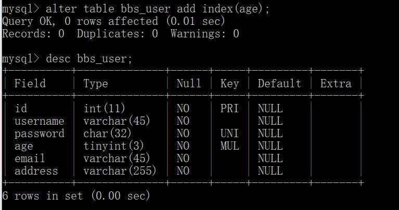Click the 'alter table bbs_user' command text

108,9
